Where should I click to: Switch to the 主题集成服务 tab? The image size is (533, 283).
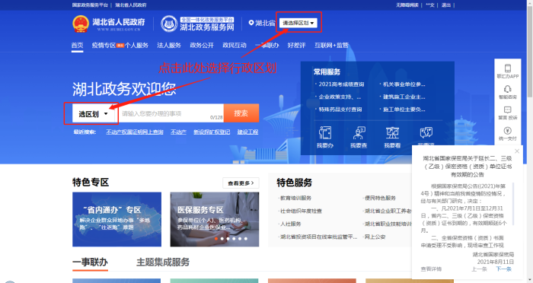[x=163, y=262]
